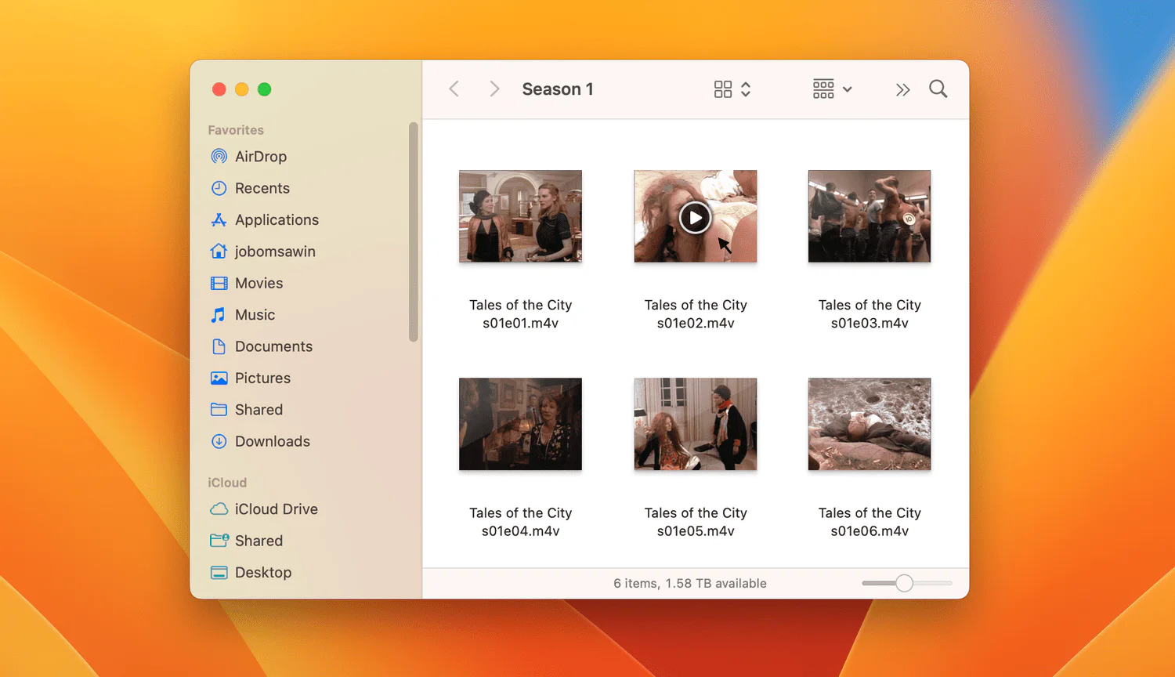Select the jobomsawin home folder

coord(275,252)
